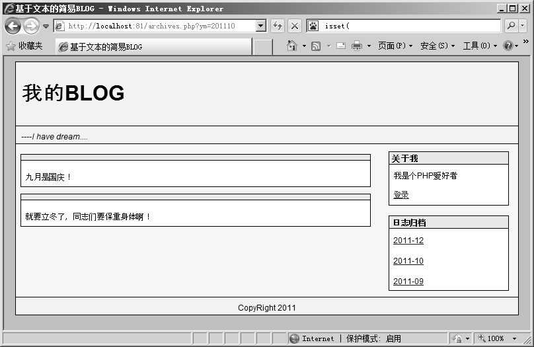This screenshot has width=534, height=347.
Task: Click the 日志归档 sidebar heading
Action: pyautogui.click(x=409, y=223)
